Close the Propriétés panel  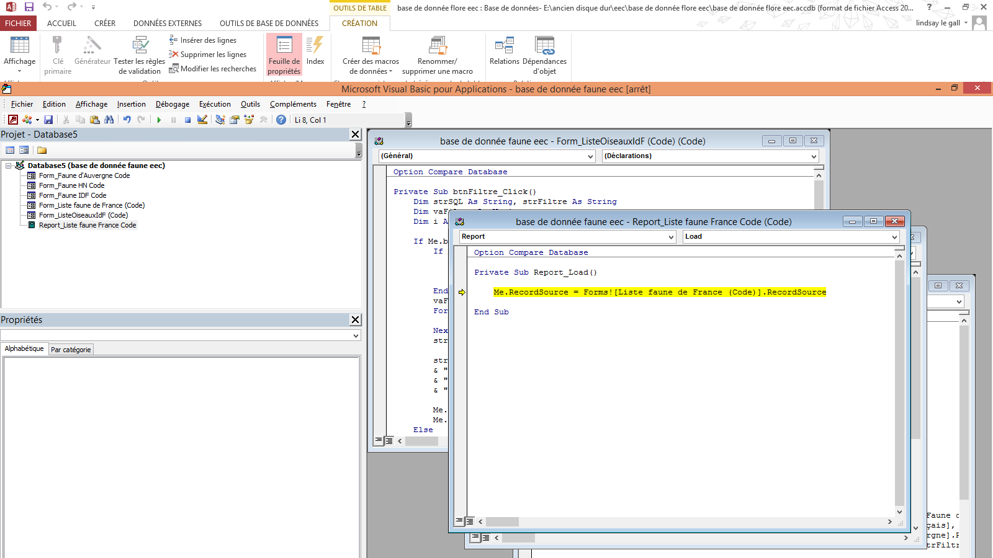(x=356, y=319)
